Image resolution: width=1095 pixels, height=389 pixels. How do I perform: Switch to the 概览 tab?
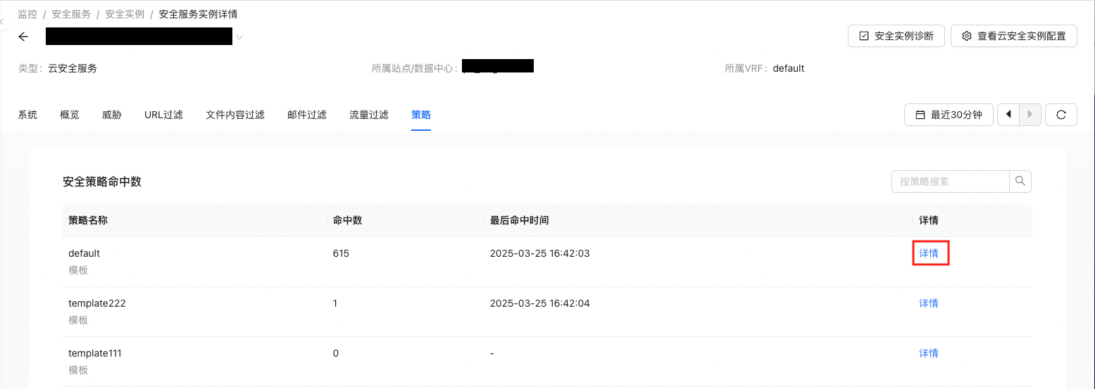tap(70, 115)
